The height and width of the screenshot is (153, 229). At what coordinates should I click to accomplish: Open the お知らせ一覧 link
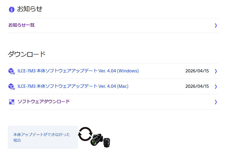point(21,25)
